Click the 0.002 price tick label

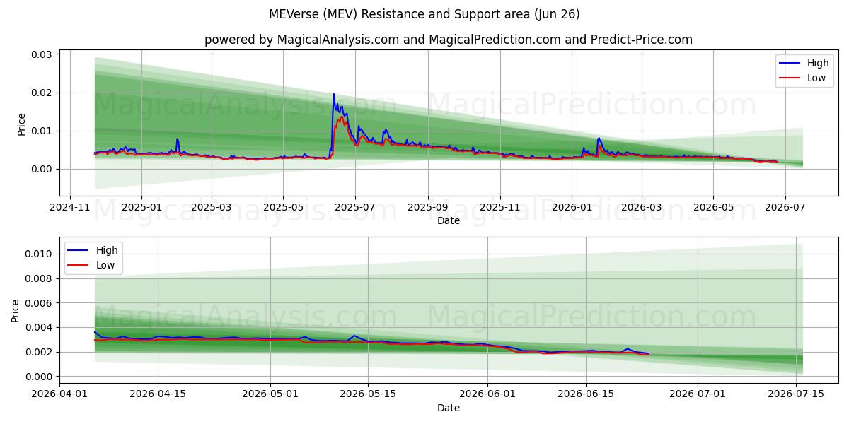[38, 352]
